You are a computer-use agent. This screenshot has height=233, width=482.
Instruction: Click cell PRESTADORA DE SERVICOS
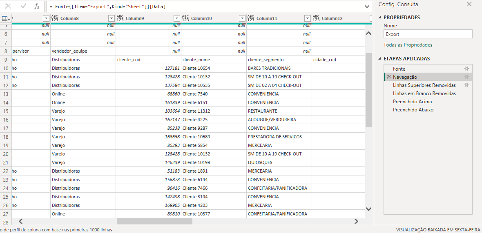tap(279, 137)
